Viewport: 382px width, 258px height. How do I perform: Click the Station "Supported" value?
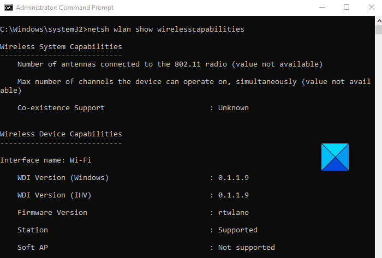click(237, 230)
